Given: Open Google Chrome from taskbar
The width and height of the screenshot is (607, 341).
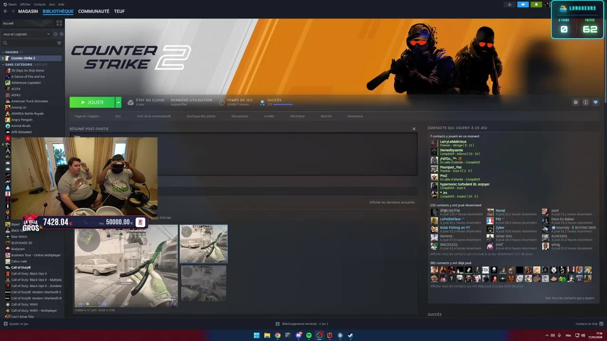Looking at the screenshot, I should (277, 335).
